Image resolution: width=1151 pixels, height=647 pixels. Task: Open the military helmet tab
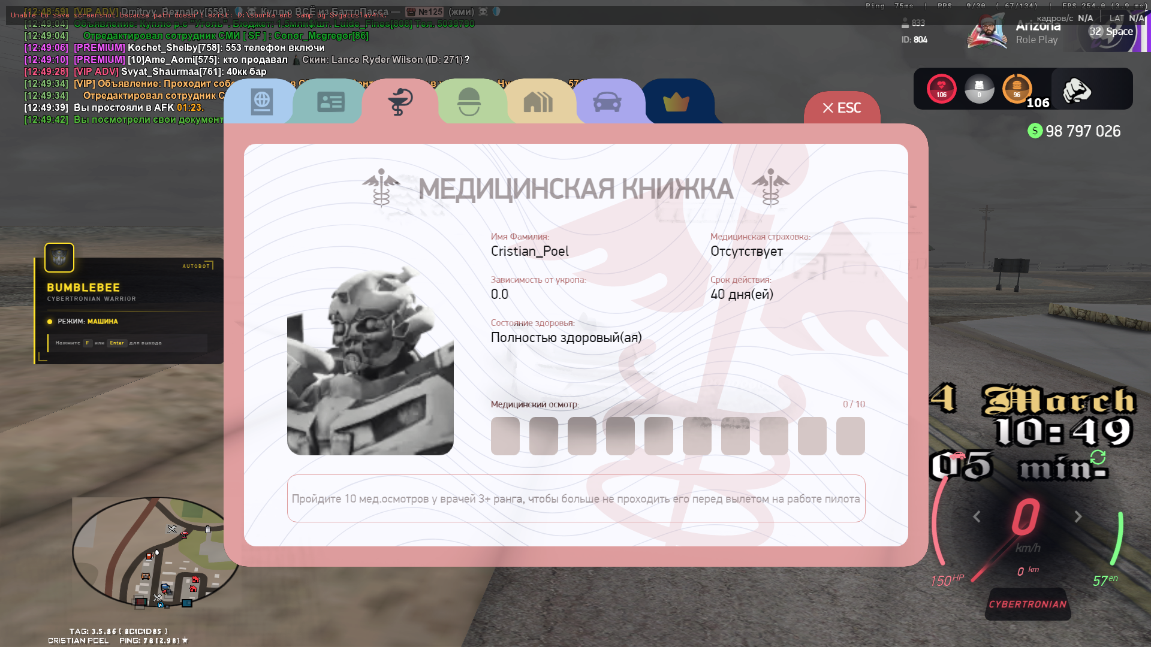tap(469, 102)
